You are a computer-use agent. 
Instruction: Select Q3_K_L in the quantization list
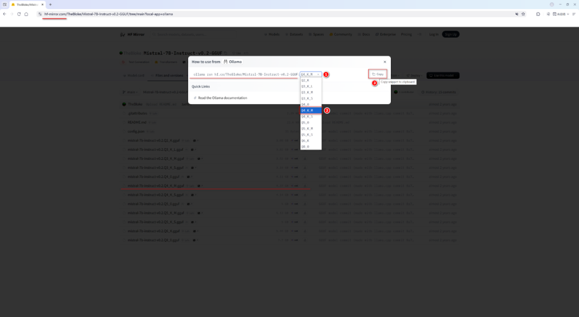[x=310, y=86]
